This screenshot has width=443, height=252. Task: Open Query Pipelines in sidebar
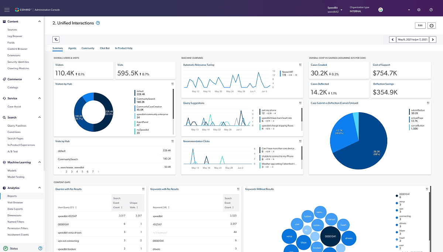pos(17,126)
